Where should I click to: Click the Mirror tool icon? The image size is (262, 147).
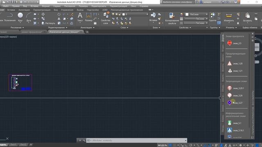pos(59,19)
